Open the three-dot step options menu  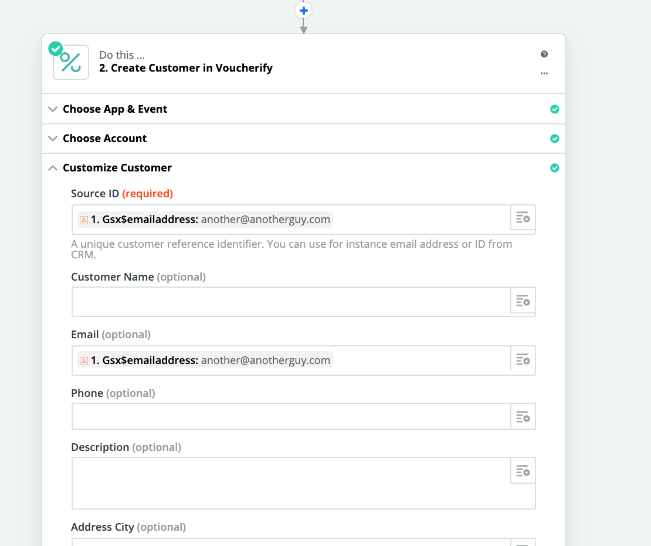coord(544,73)
